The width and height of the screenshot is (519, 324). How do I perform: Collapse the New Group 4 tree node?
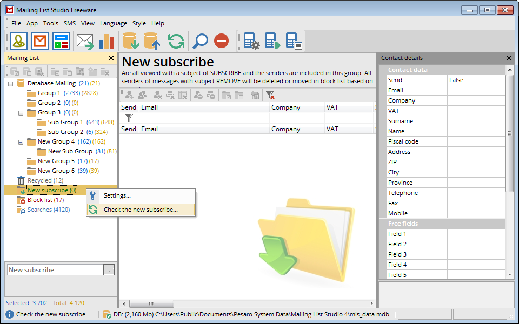[21, 142]
